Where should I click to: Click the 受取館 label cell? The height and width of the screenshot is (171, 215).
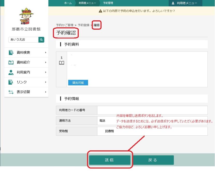77,131
